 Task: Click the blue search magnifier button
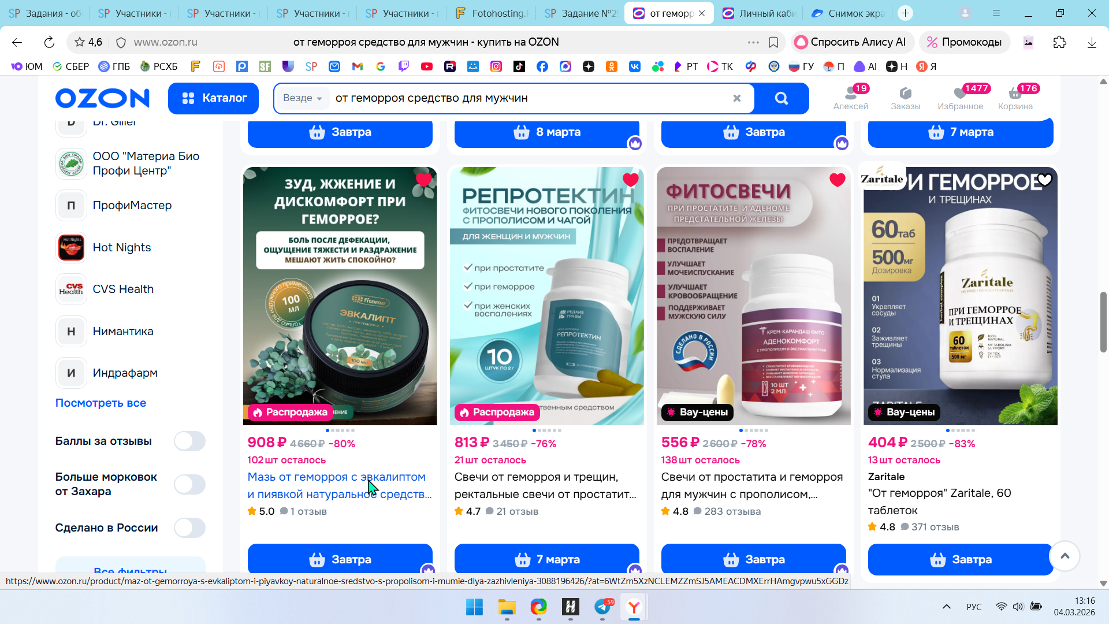click(x=781, y=98)
